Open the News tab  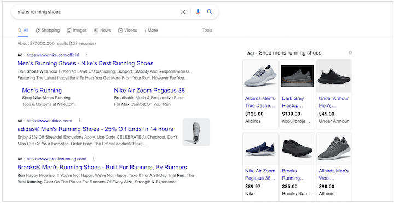102,31
